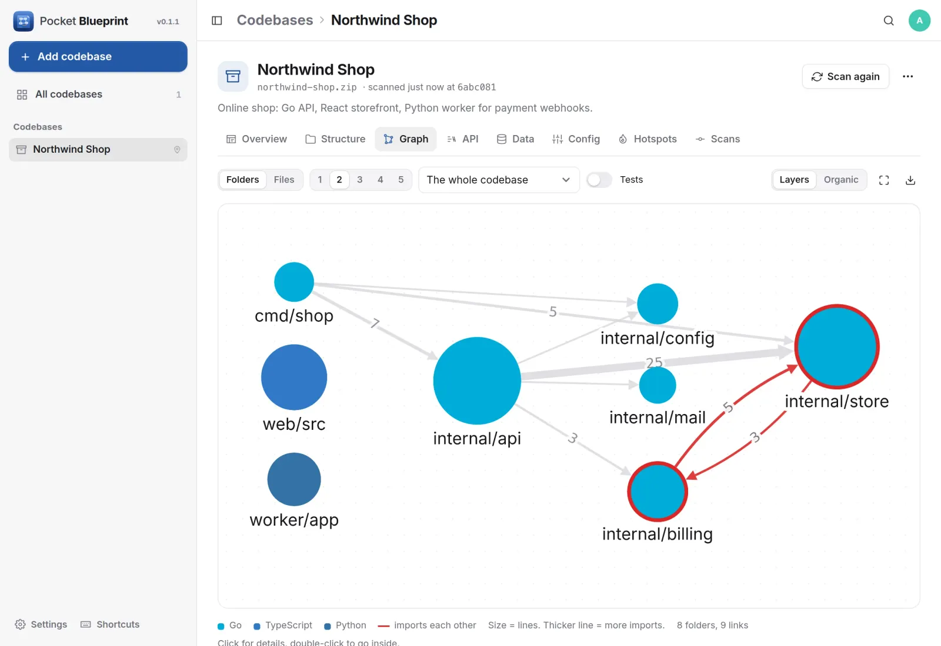This screenshot has height=646, width=941.
Task: Open the Config tab
Action: pyautogui.click(x=576, y=139)
